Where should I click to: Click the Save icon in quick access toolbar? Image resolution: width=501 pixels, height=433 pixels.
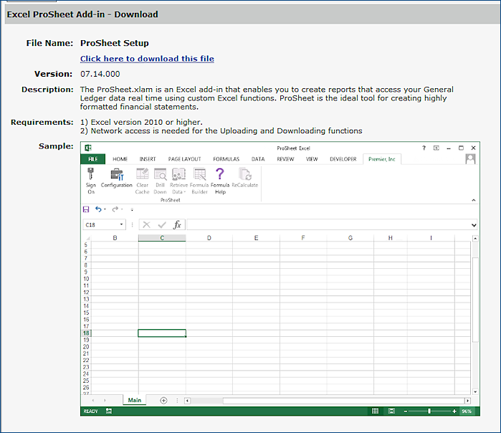(x=87, y=209)
